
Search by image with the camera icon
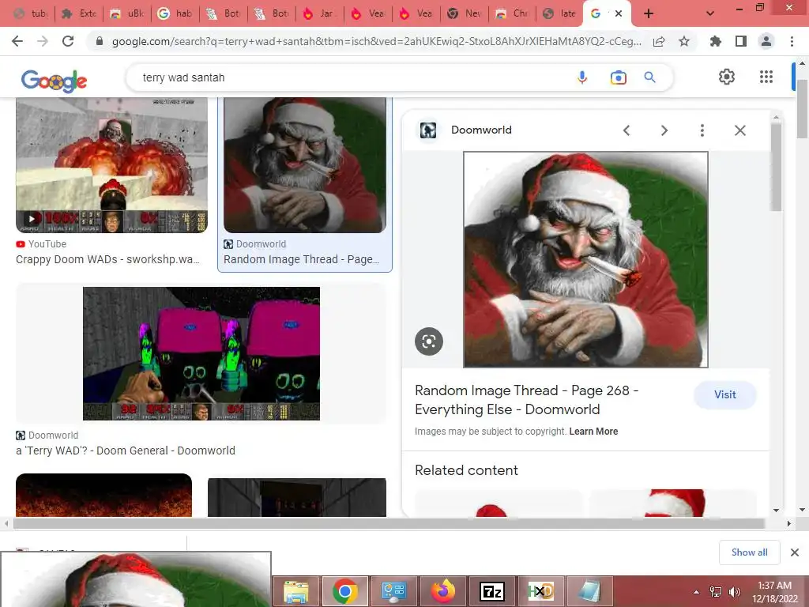[x=618, y=77]
